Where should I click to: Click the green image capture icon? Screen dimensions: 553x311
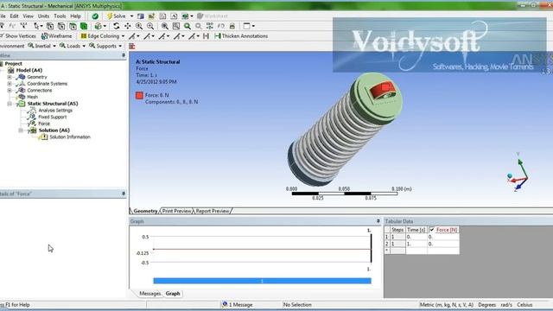click(185, 16)
